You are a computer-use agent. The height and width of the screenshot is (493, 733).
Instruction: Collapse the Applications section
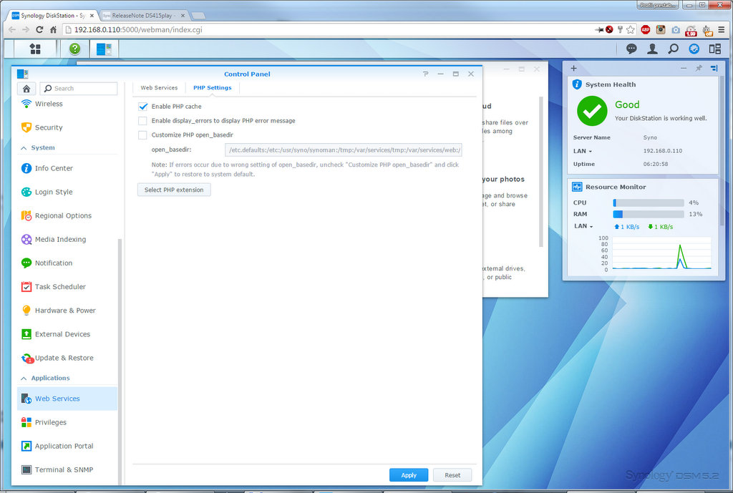(x=24, y=379)
